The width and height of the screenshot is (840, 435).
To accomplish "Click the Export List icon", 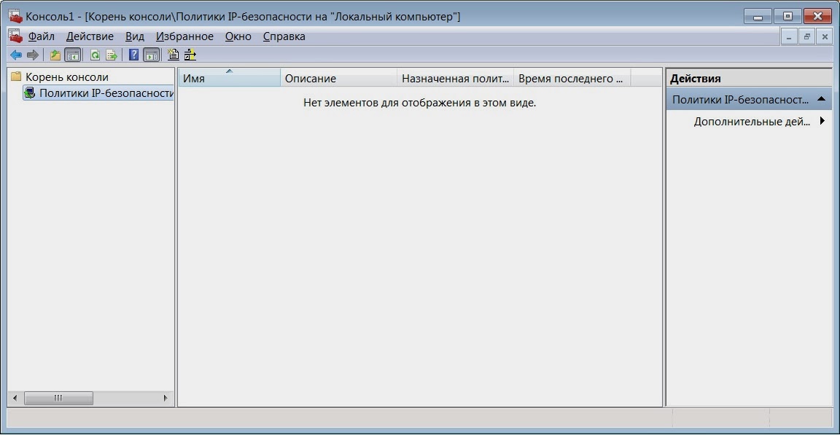I will [112, 55].
